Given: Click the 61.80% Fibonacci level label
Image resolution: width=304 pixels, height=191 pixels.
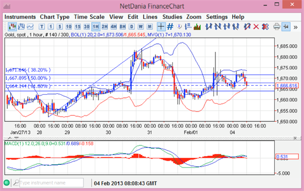Looking at the screenshot, I should point(28,86).
